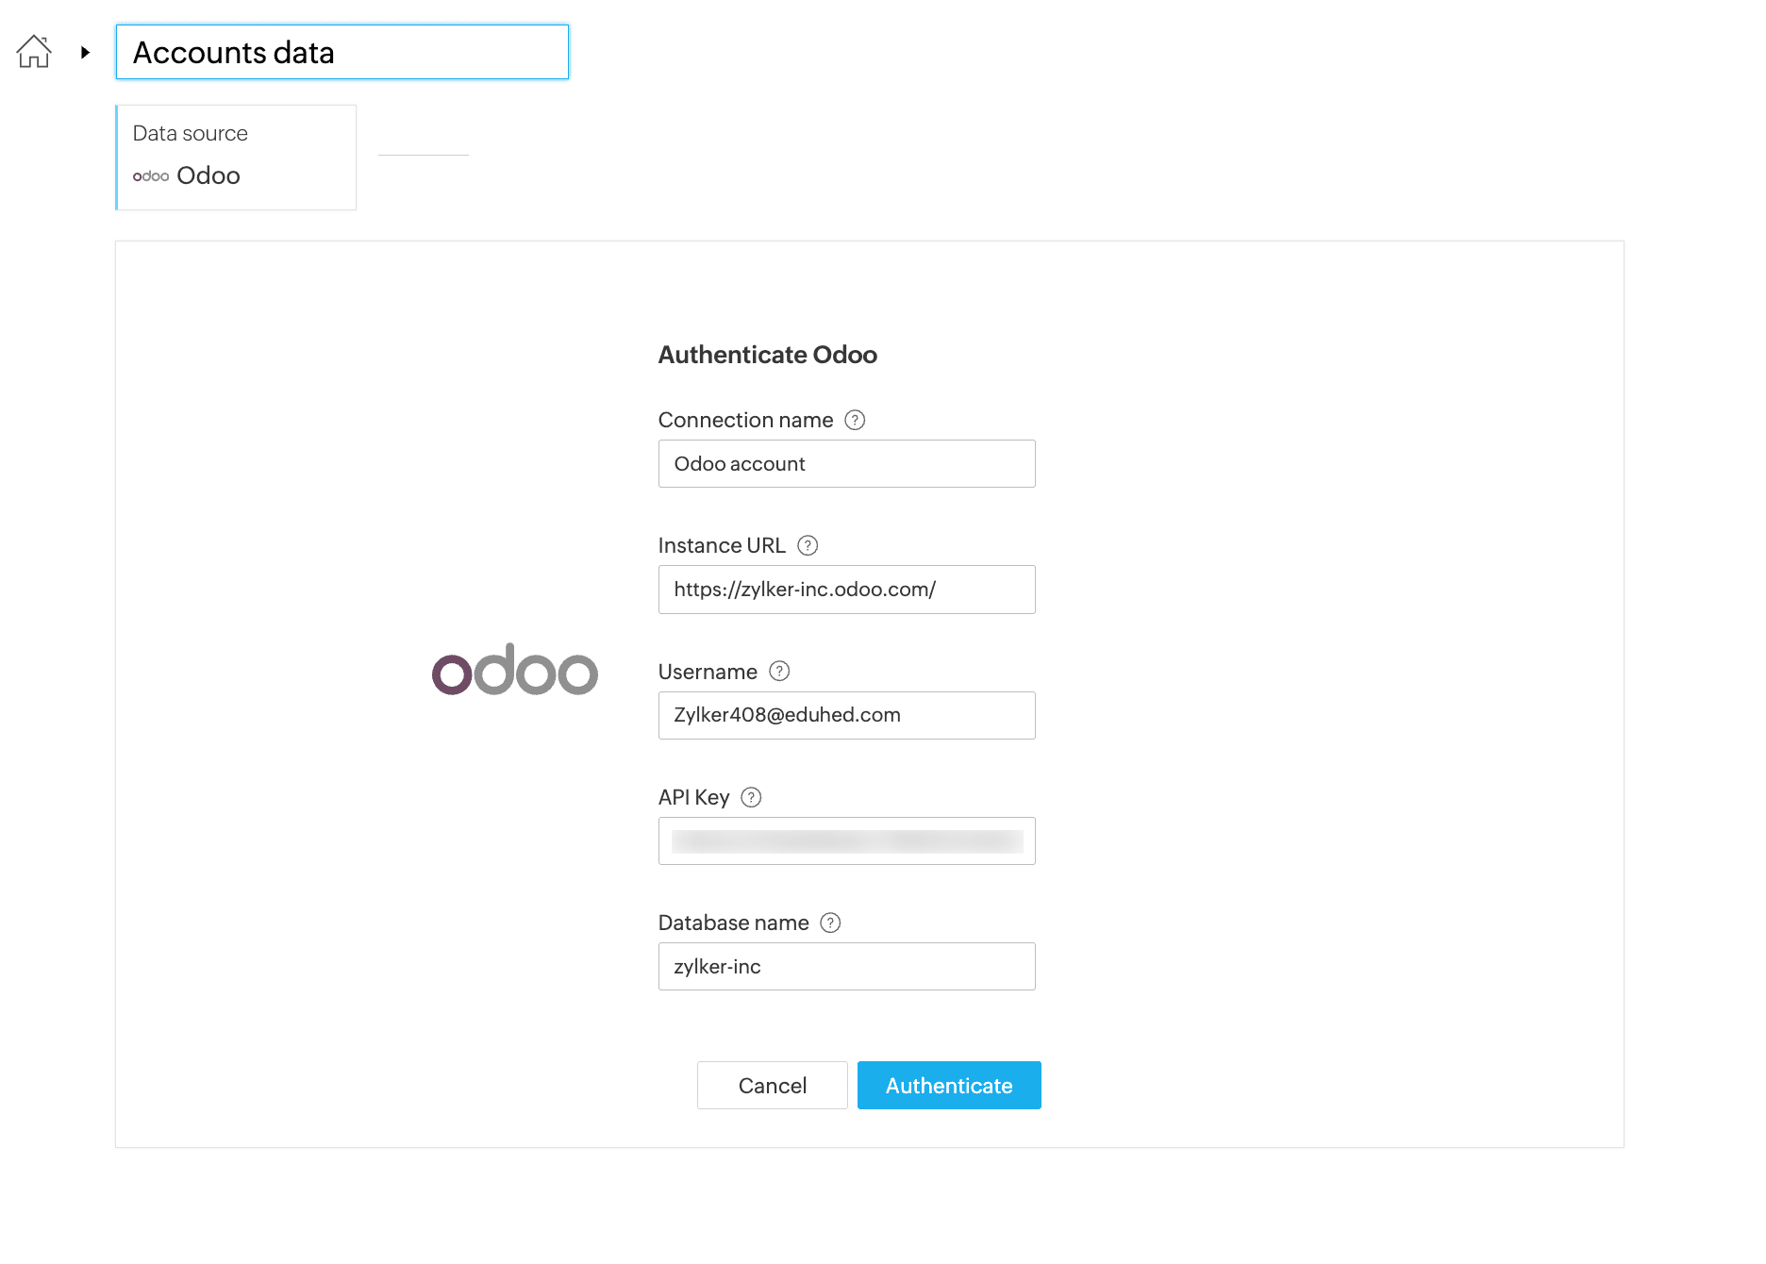
Task: Select the Database name field
Action: (x=846, y=967)
